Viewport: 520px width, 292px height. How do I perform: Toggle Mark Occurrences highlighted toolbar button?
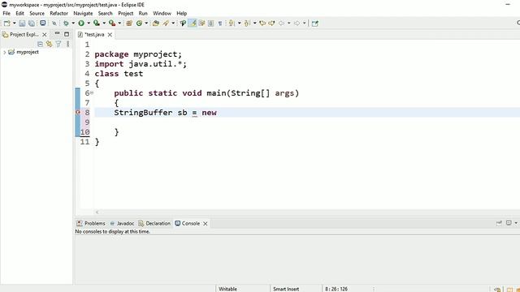coord(193,24)
